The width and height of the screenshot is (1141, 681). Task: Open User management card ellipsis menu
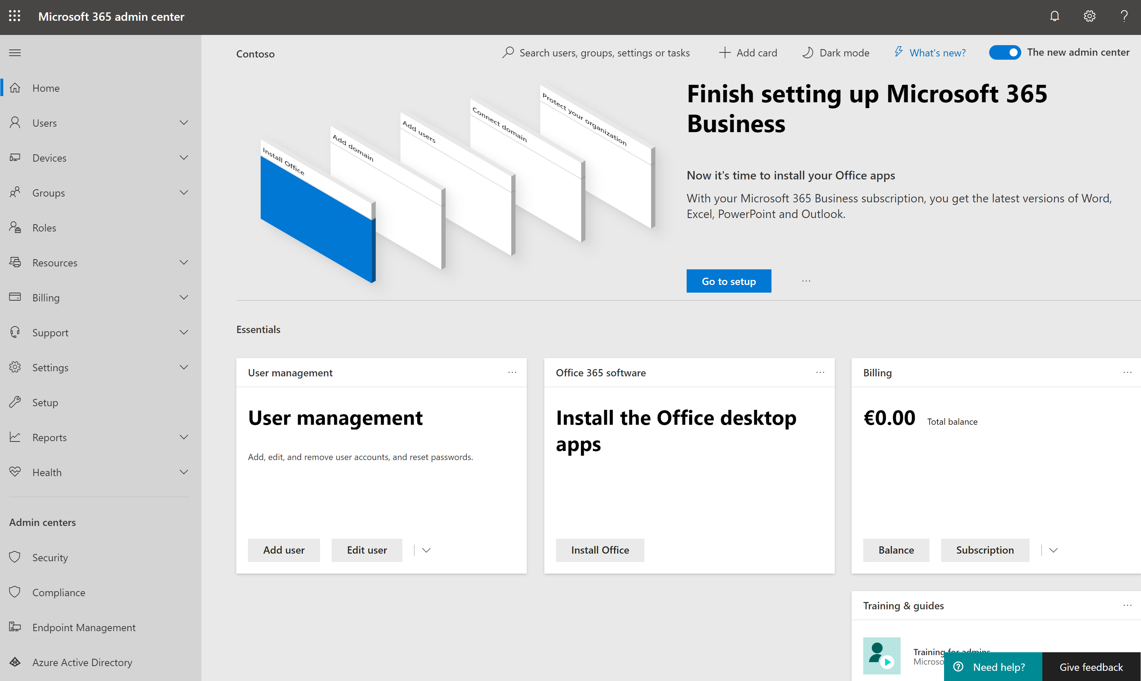[x=512, y=372]
